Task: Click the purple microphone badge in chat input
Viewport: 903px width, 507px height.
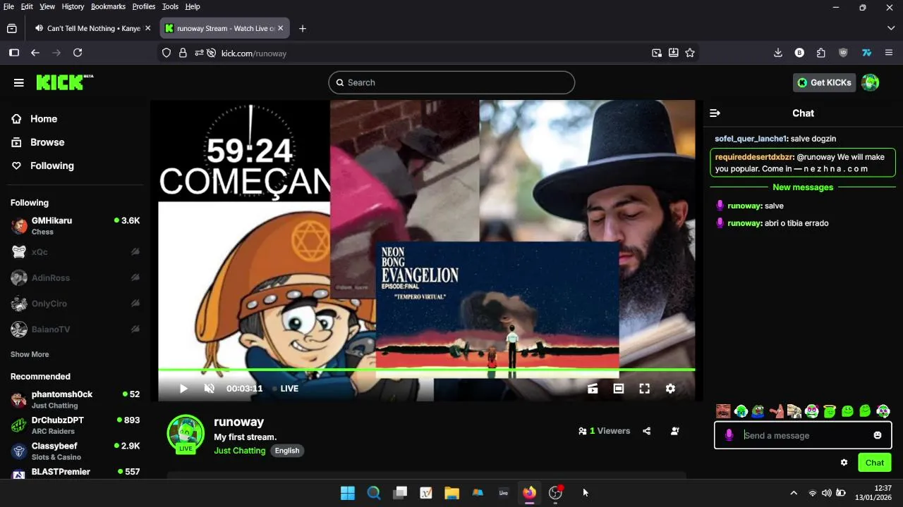Action: pos(729,435)
